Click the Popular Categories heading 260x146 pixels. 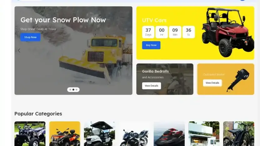tap(38, 114)
